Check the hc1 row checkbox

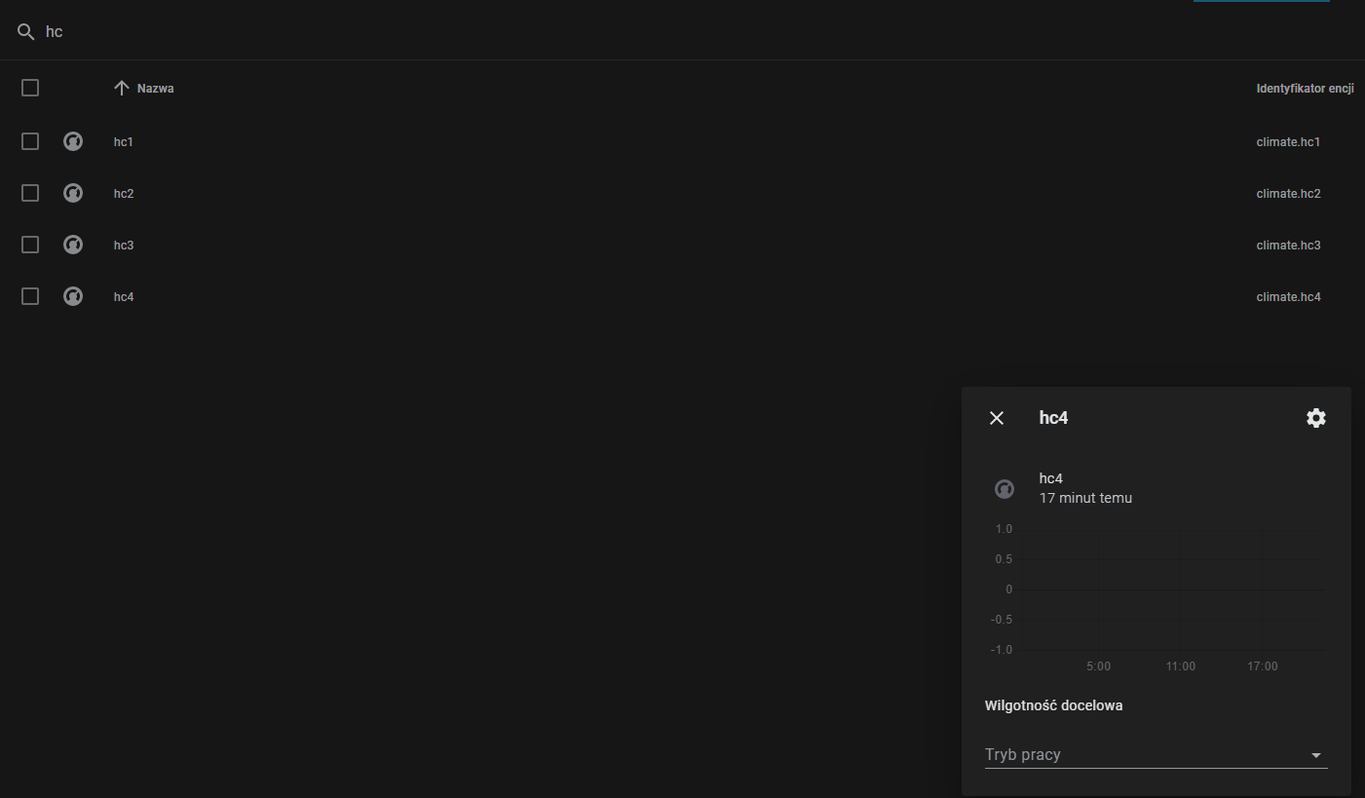pos(30,141)
